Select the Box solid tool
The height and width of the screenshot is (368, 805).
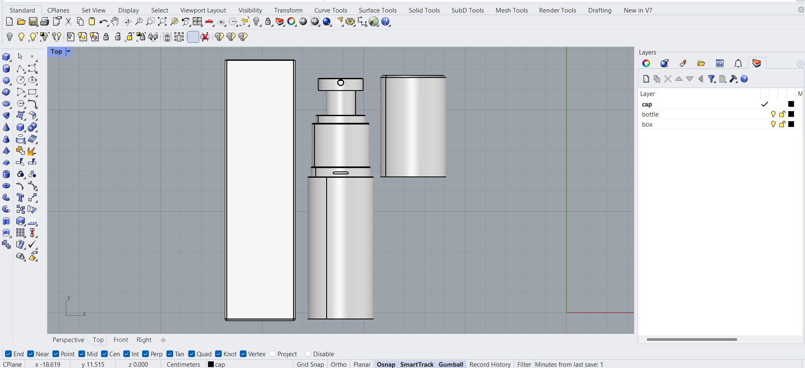click(6, 57)
